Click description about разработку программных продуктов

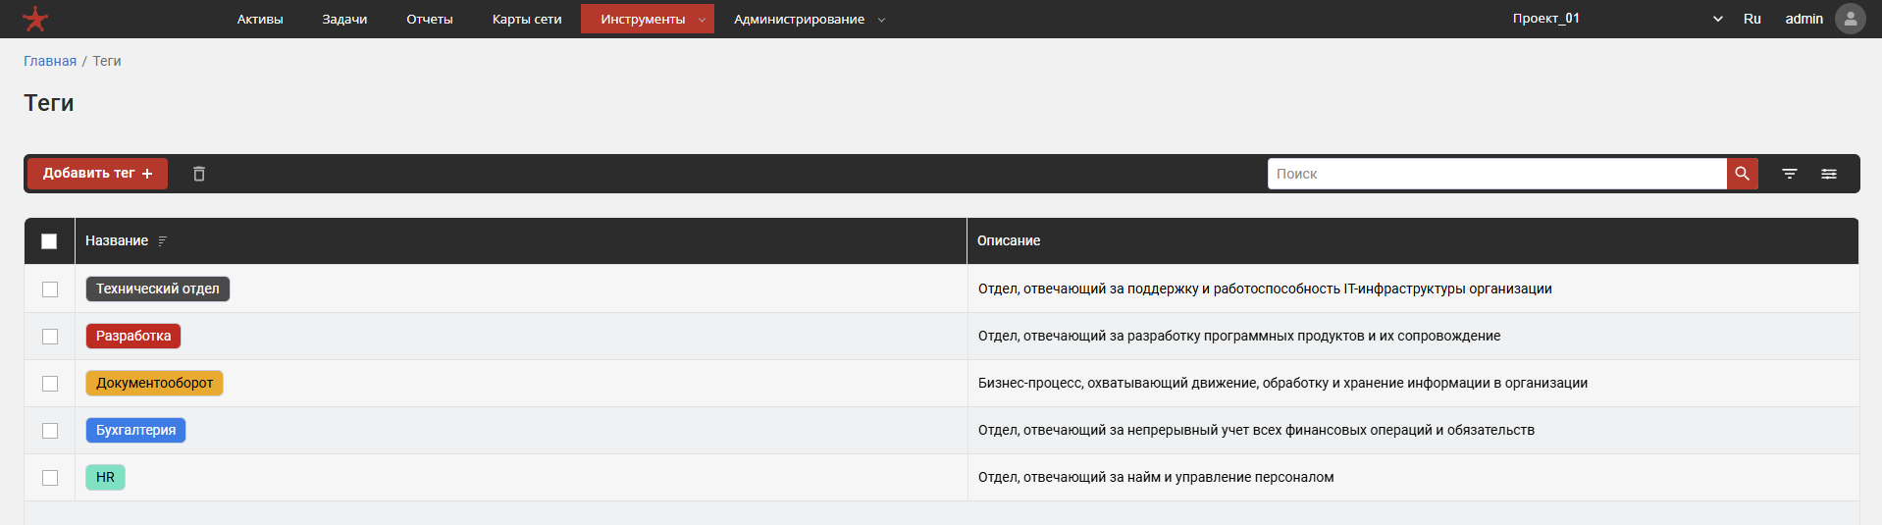tap(1239, 336)
